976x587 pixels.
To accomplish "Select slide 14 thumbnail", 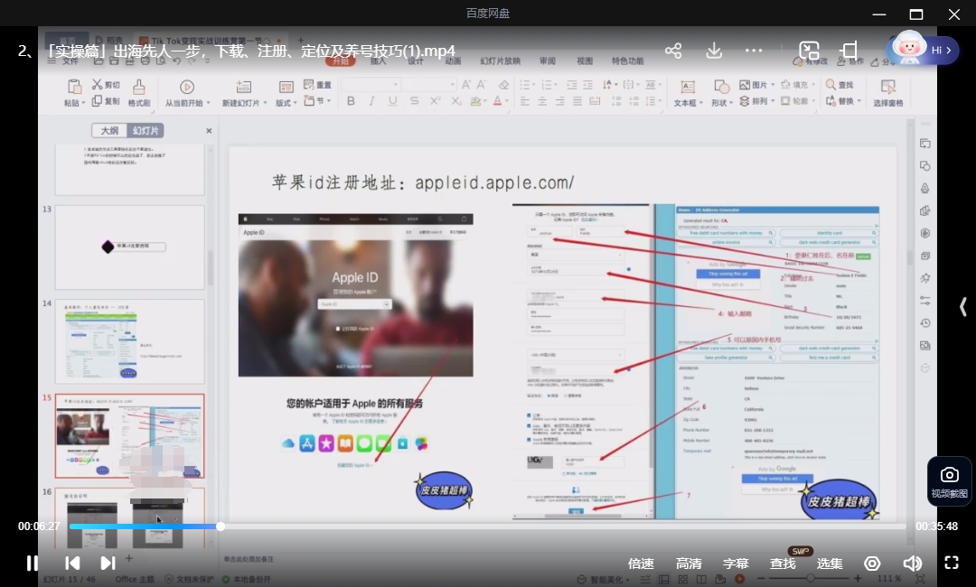I will [129, 341].
